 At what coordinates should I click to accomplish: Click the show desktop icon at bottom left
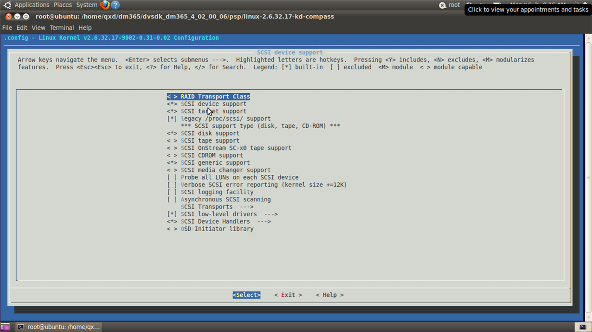click(x=5, y=327)
